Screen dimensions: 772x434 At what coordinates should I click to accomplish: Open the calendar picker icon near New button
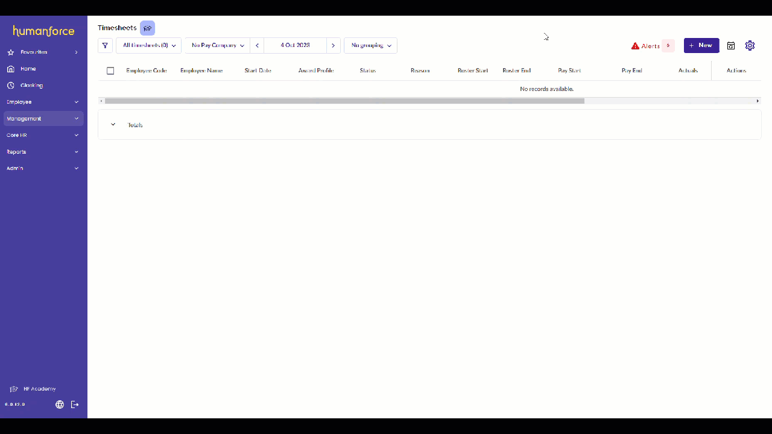[x=731, y=45]
